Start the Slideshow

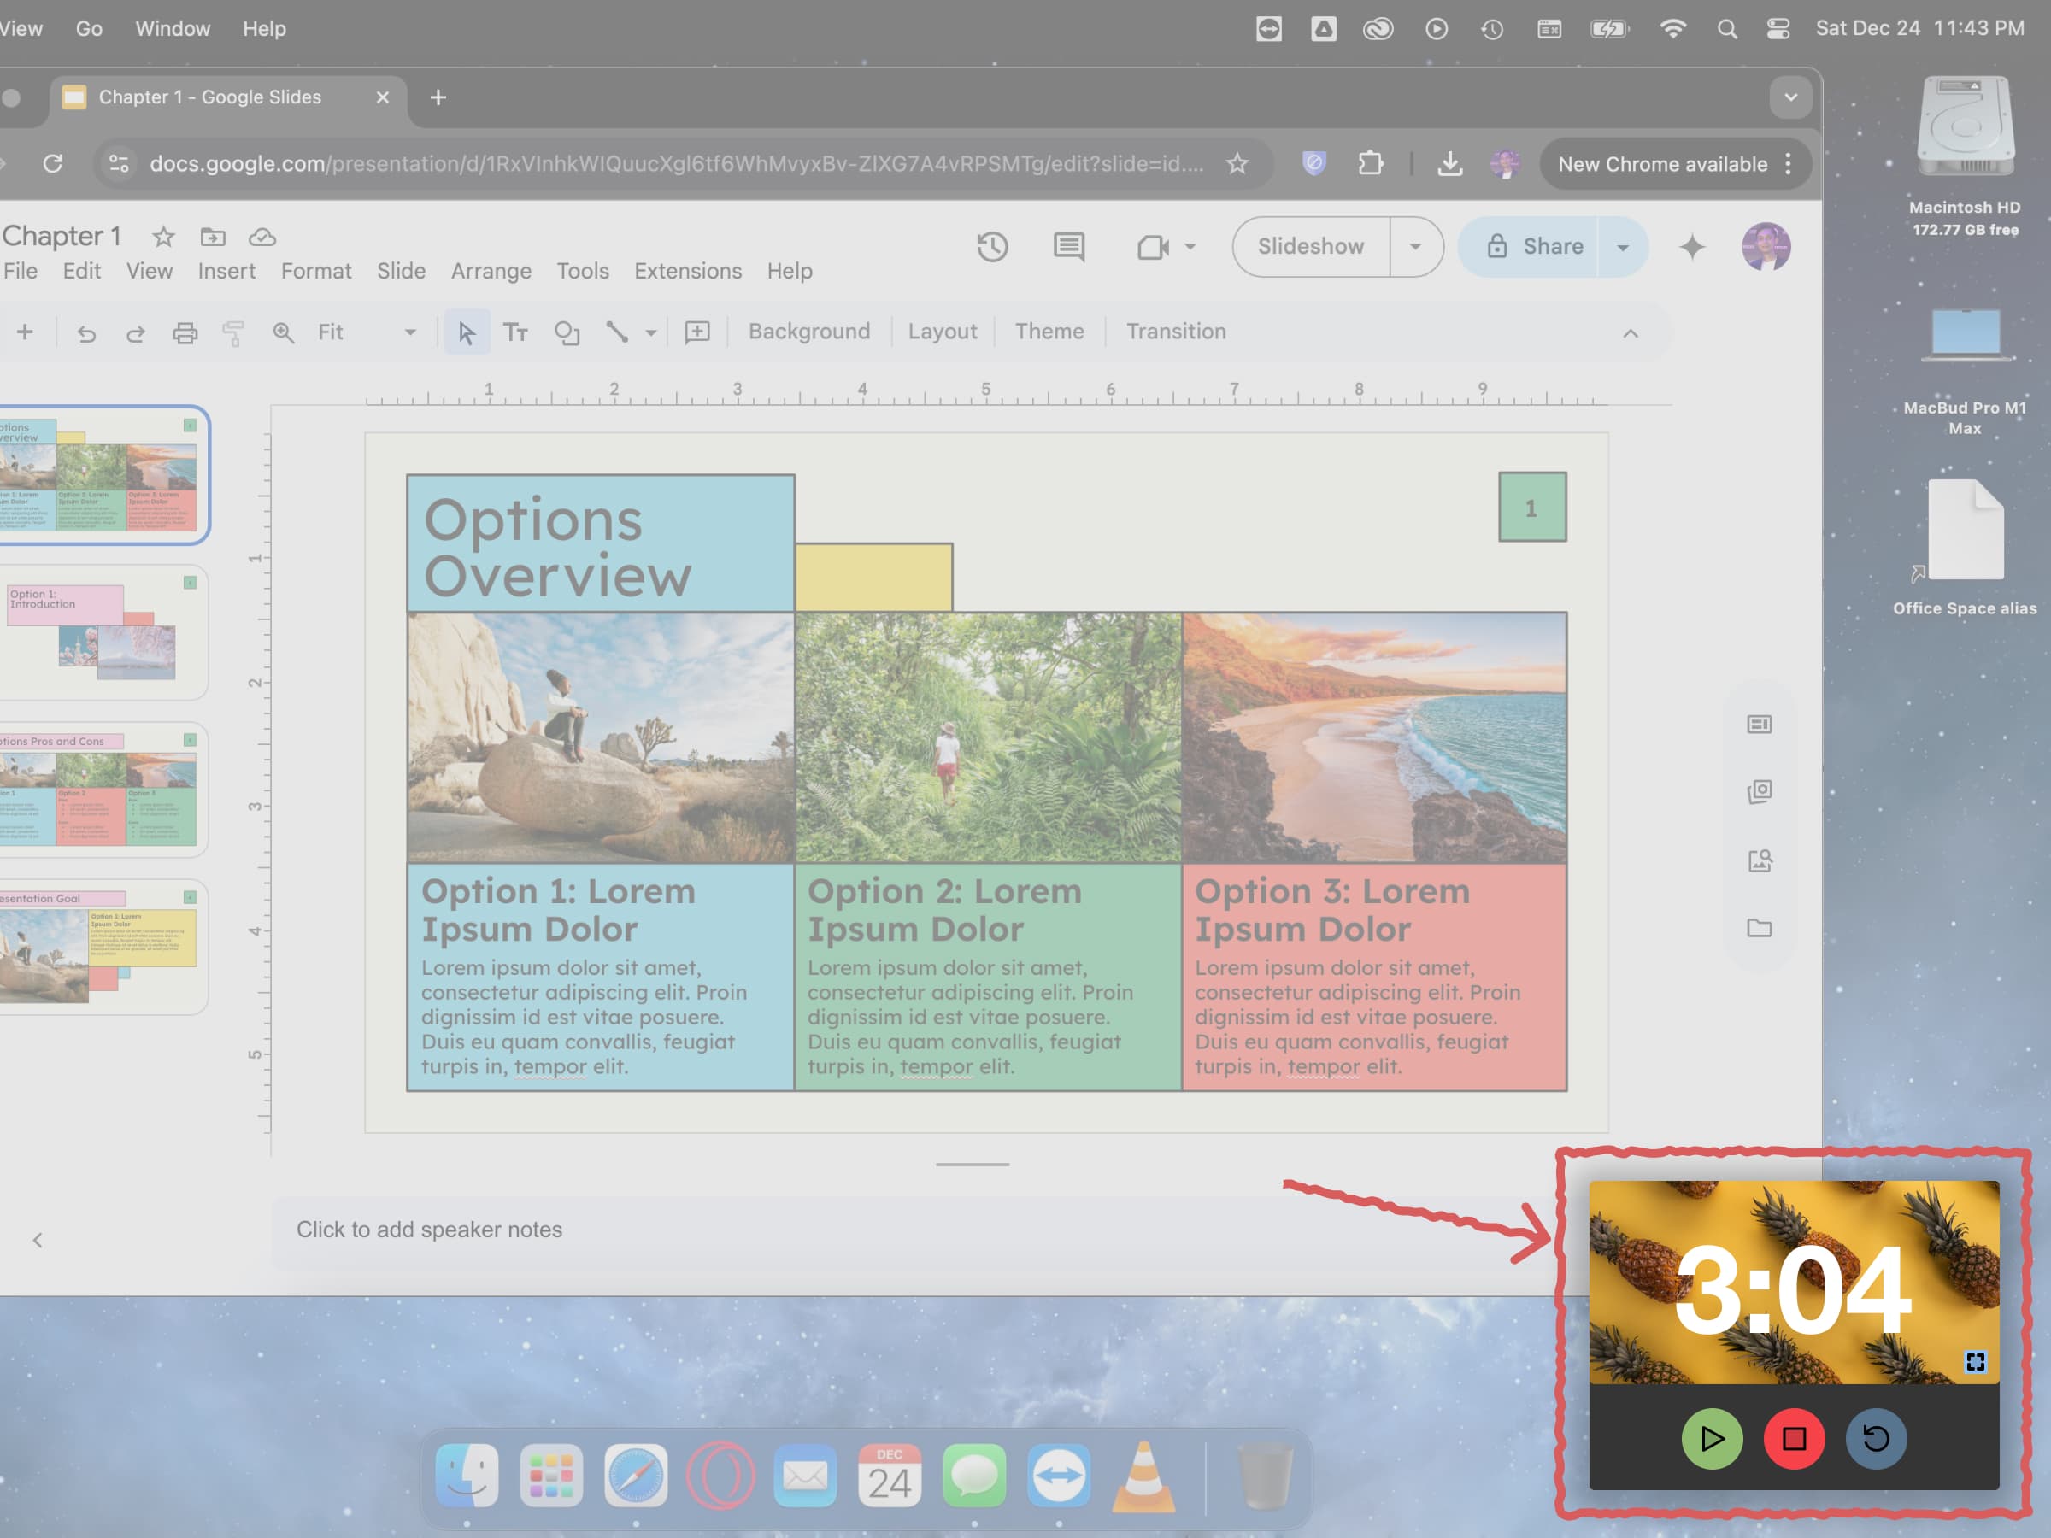(1311, 247)
